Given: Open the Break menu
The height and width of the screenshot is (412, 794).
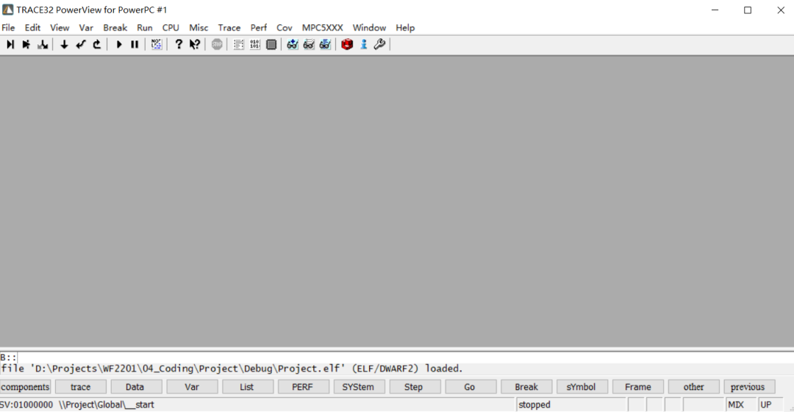Looking at the screenshot, I should pos(115,28).
